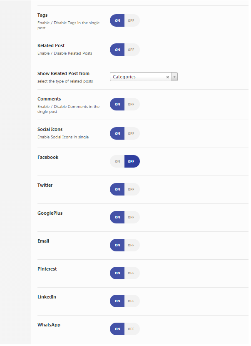This screenshot has width=251, height=346.
Task: Disable the Related Post switch
Action: pyautogui.click(x=131, y=50)
